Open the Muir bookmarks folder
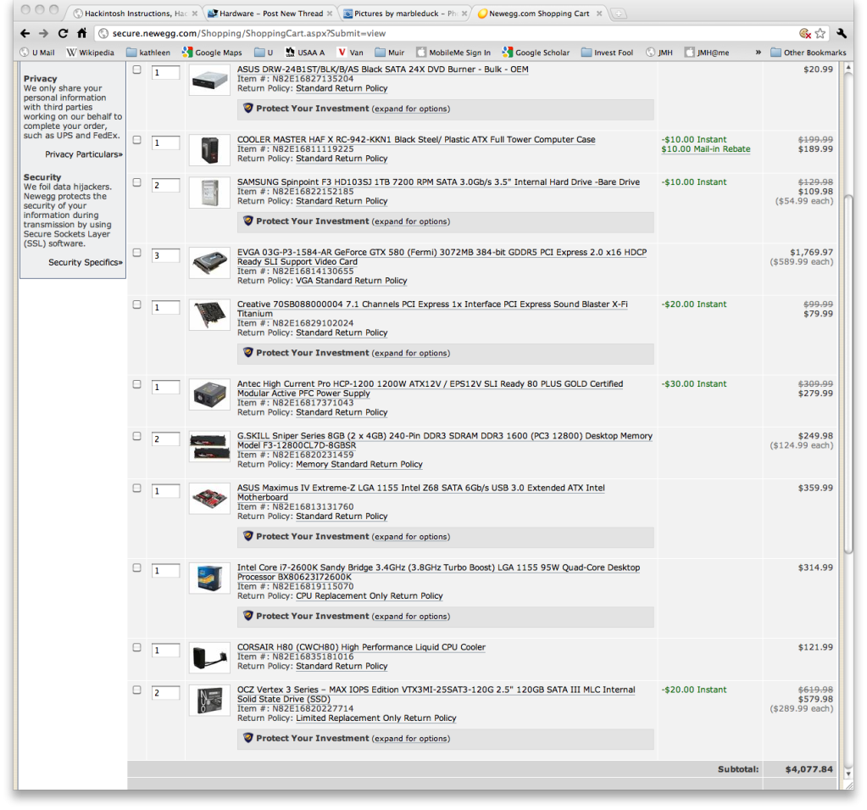This screenshot has width=867, height=810. 390,53
